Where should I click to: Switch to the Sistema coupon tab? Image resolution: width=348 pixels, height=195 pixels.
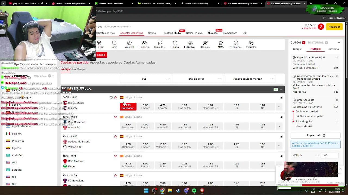(x=334, y=49)
